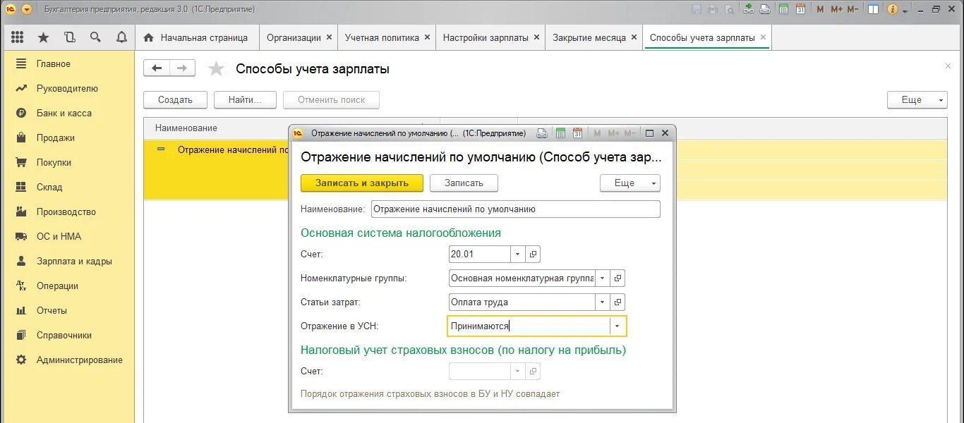Image resolution: width=964 pixels, height=423 pixels.
Task: Close the Организации tab
Action: click(329, 37)
